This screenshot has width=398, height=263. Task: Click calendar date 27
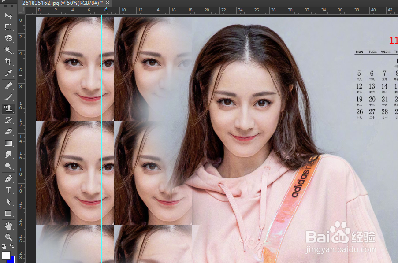372,112
